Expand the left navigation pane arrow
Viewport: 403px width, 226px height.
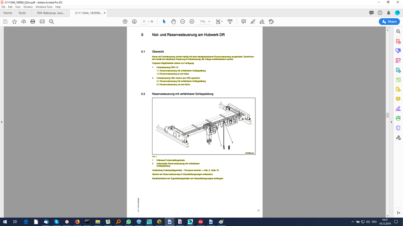(2, 122)
